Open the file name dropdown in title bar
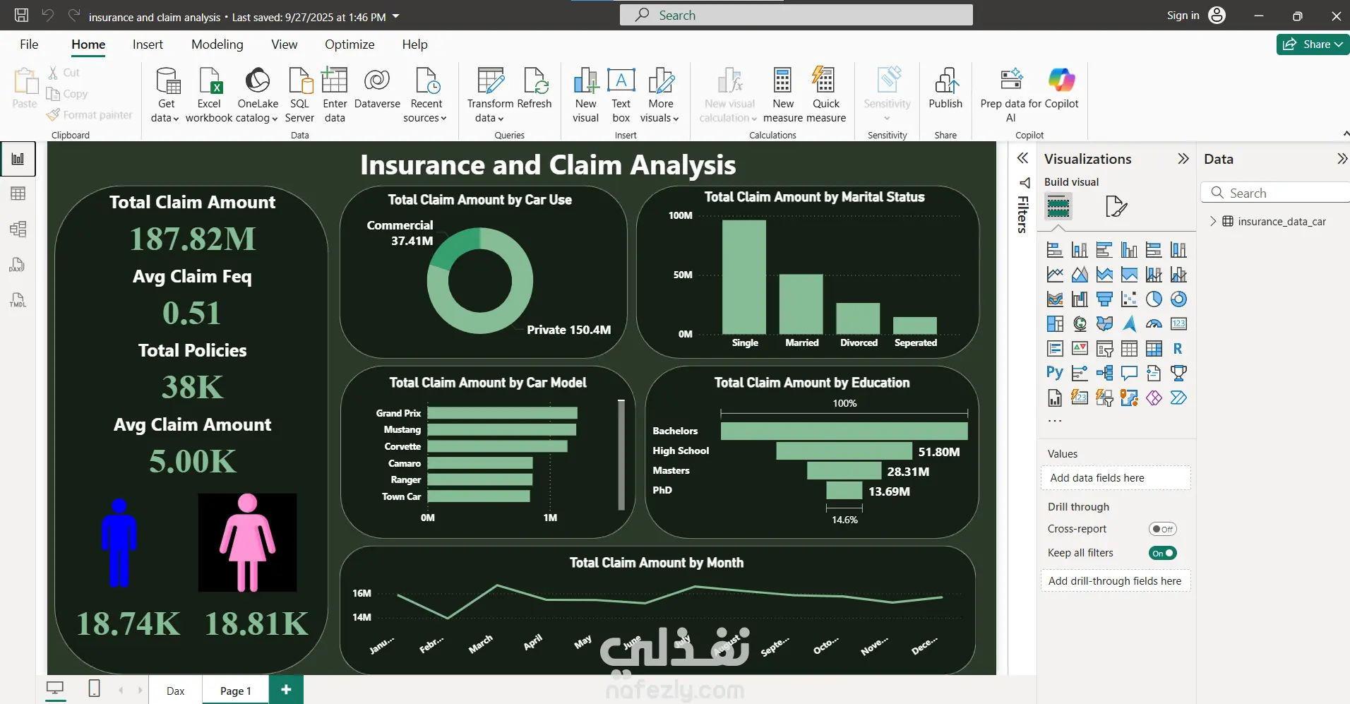 (x=395, y=16)
